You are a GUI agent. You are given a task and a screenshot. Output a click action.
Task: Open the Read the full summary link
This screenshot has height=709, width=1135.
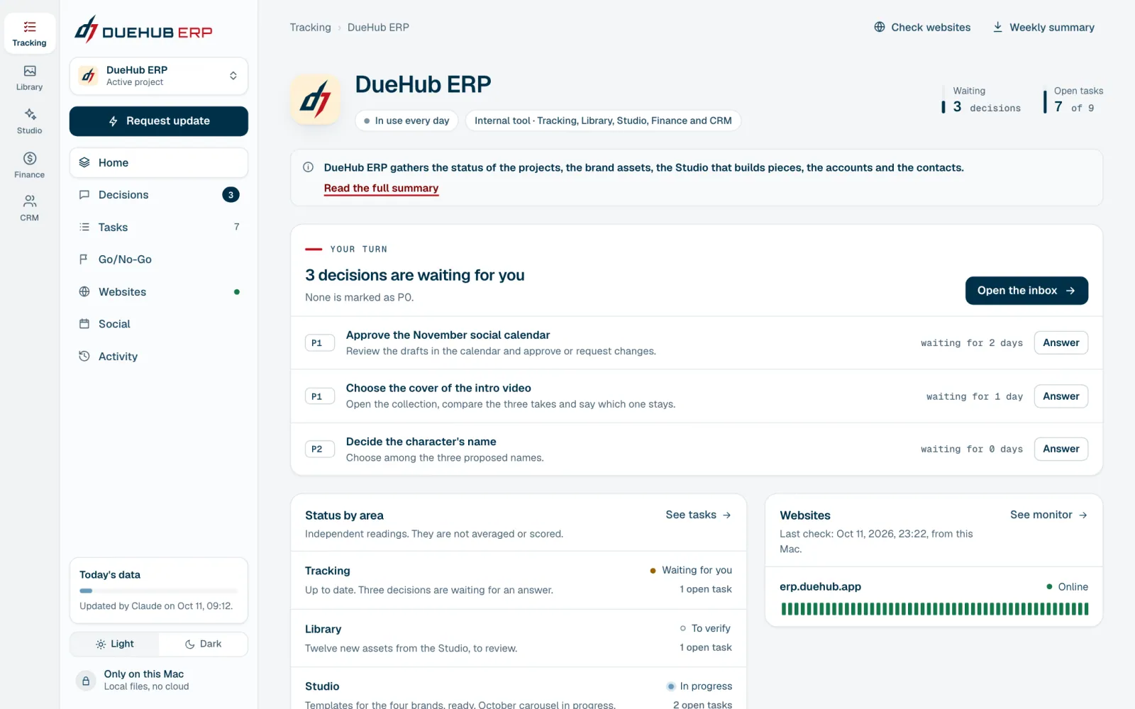tap(381, 188)
